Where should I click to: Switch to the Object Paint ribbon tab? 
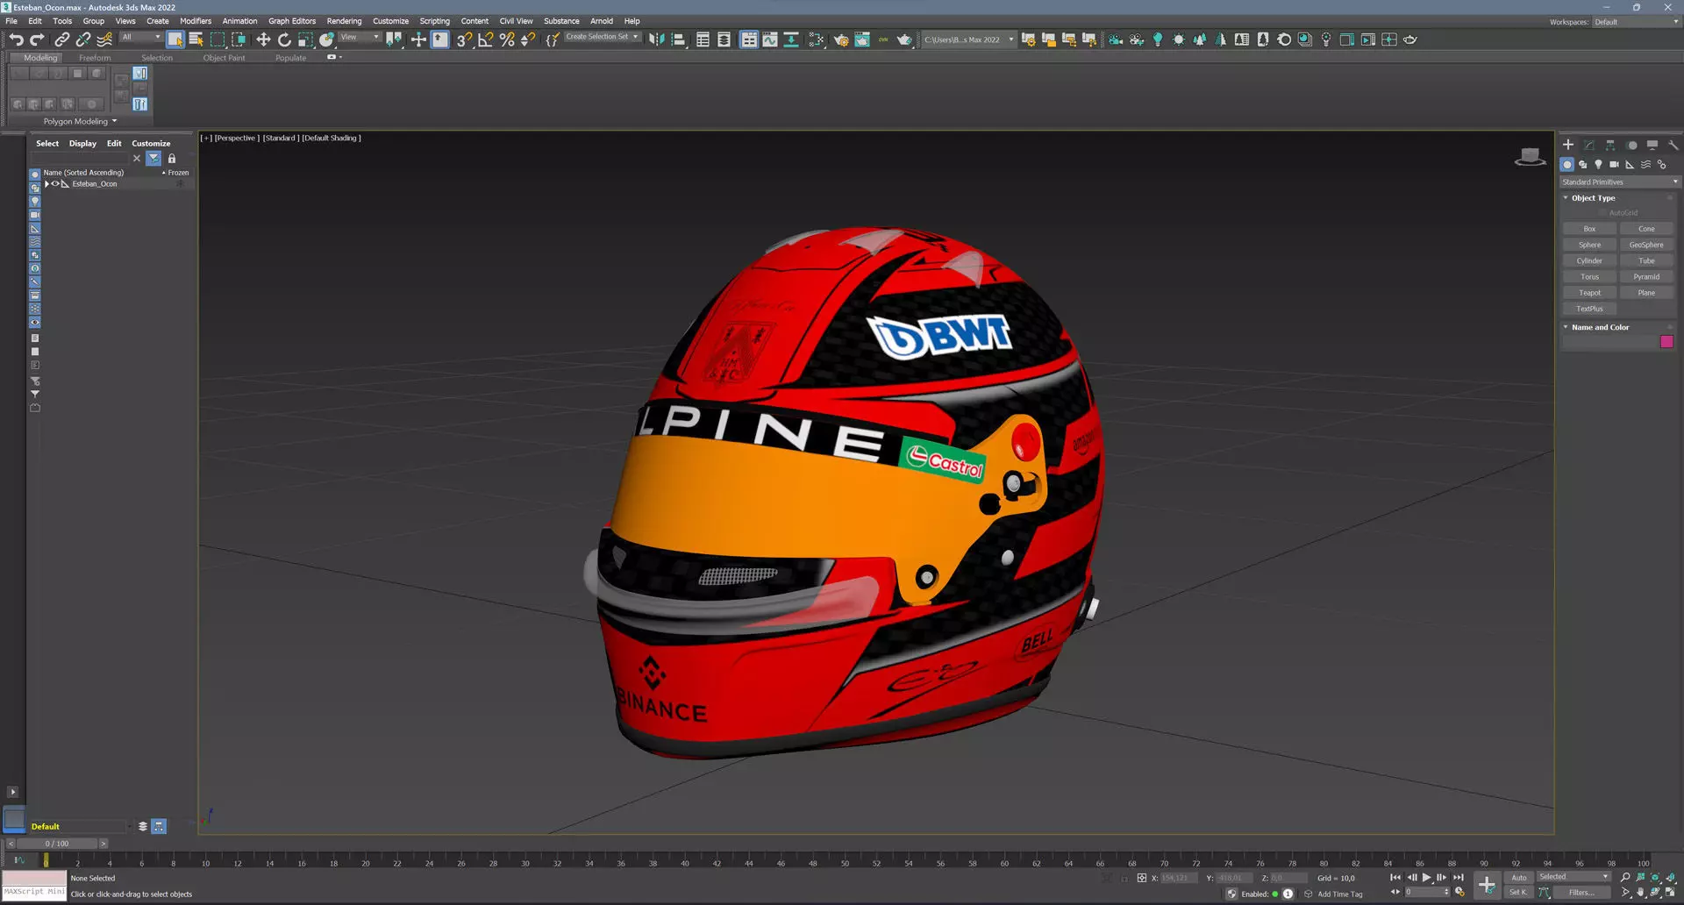pyautogui.click(x=224, y=58)
